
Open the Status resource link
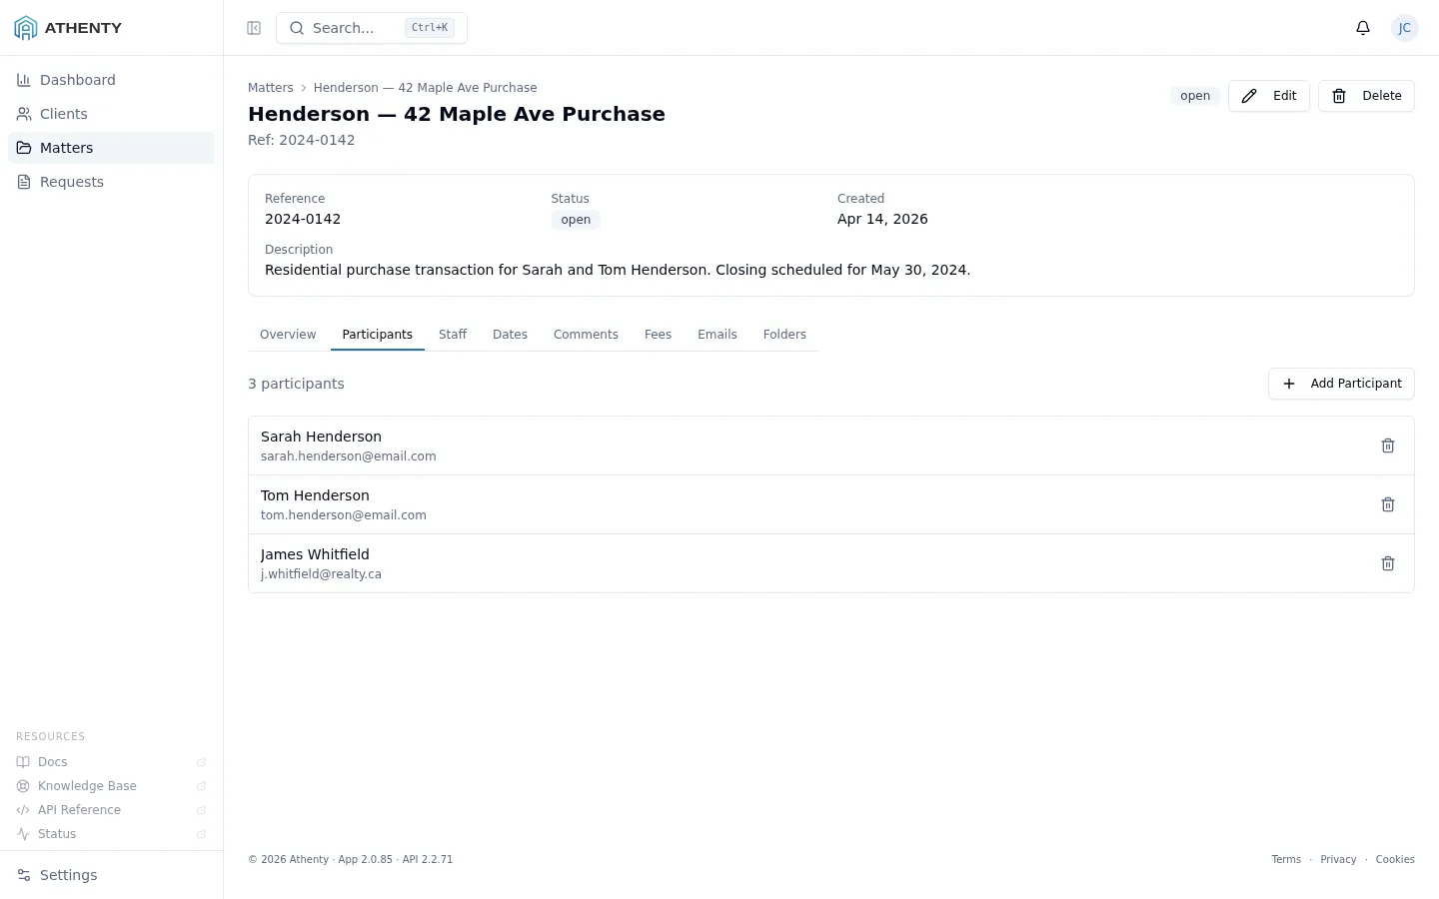click(x=111, y=834)
